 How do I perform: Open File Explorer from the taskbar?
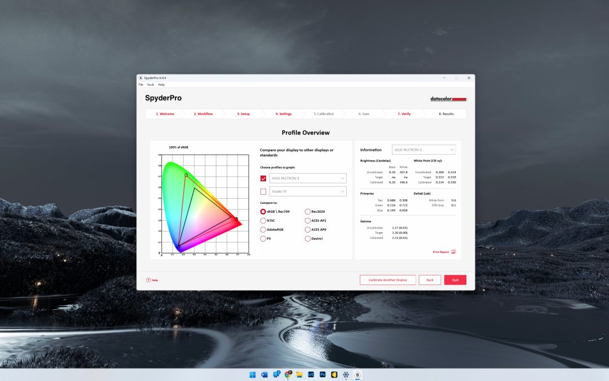[x=299, y=374]
